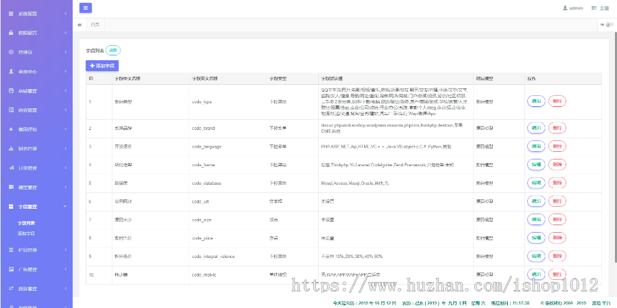
Task: Expand the 模型管理 chevron
Action: point(66,187)
